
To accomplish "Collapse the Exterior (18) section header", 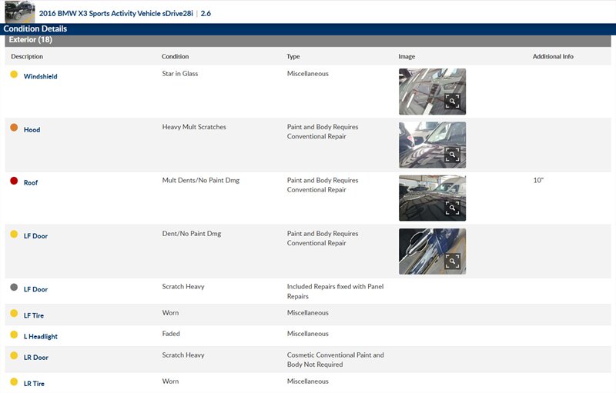I will 31,39.
